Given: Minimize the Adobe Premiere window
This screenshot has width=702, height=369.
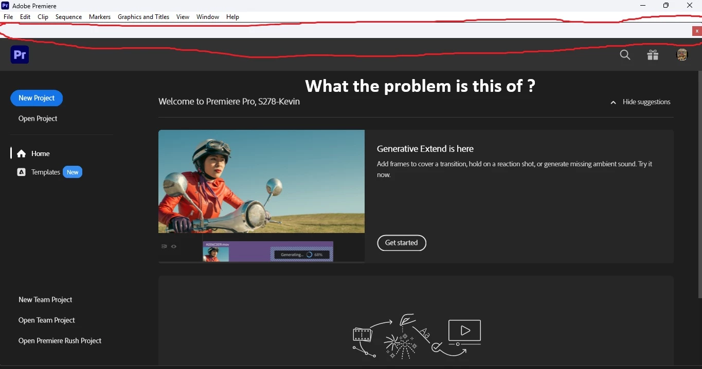Looking at the screenshot, I should pos(643,6).
